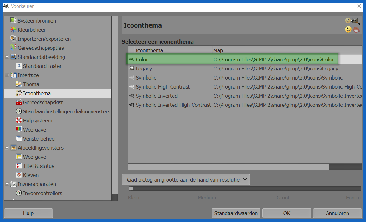Click the Standaardafbeelding icon

click(13, 57)
